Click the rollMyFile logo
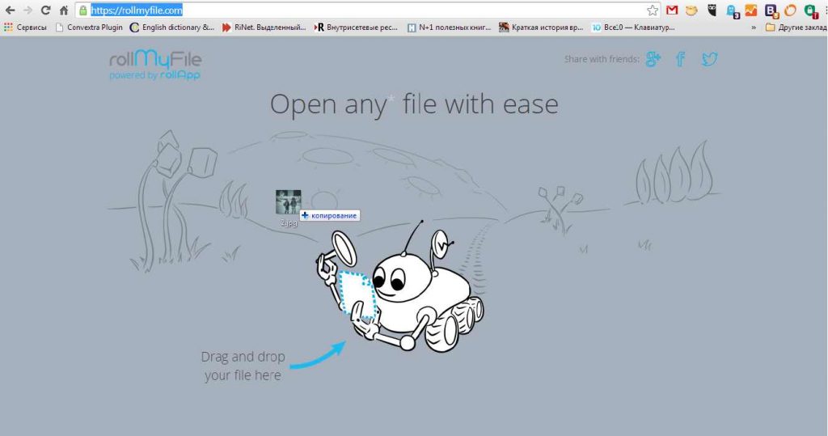The height and width of the screenshot is (436, 828). [155, 59]
